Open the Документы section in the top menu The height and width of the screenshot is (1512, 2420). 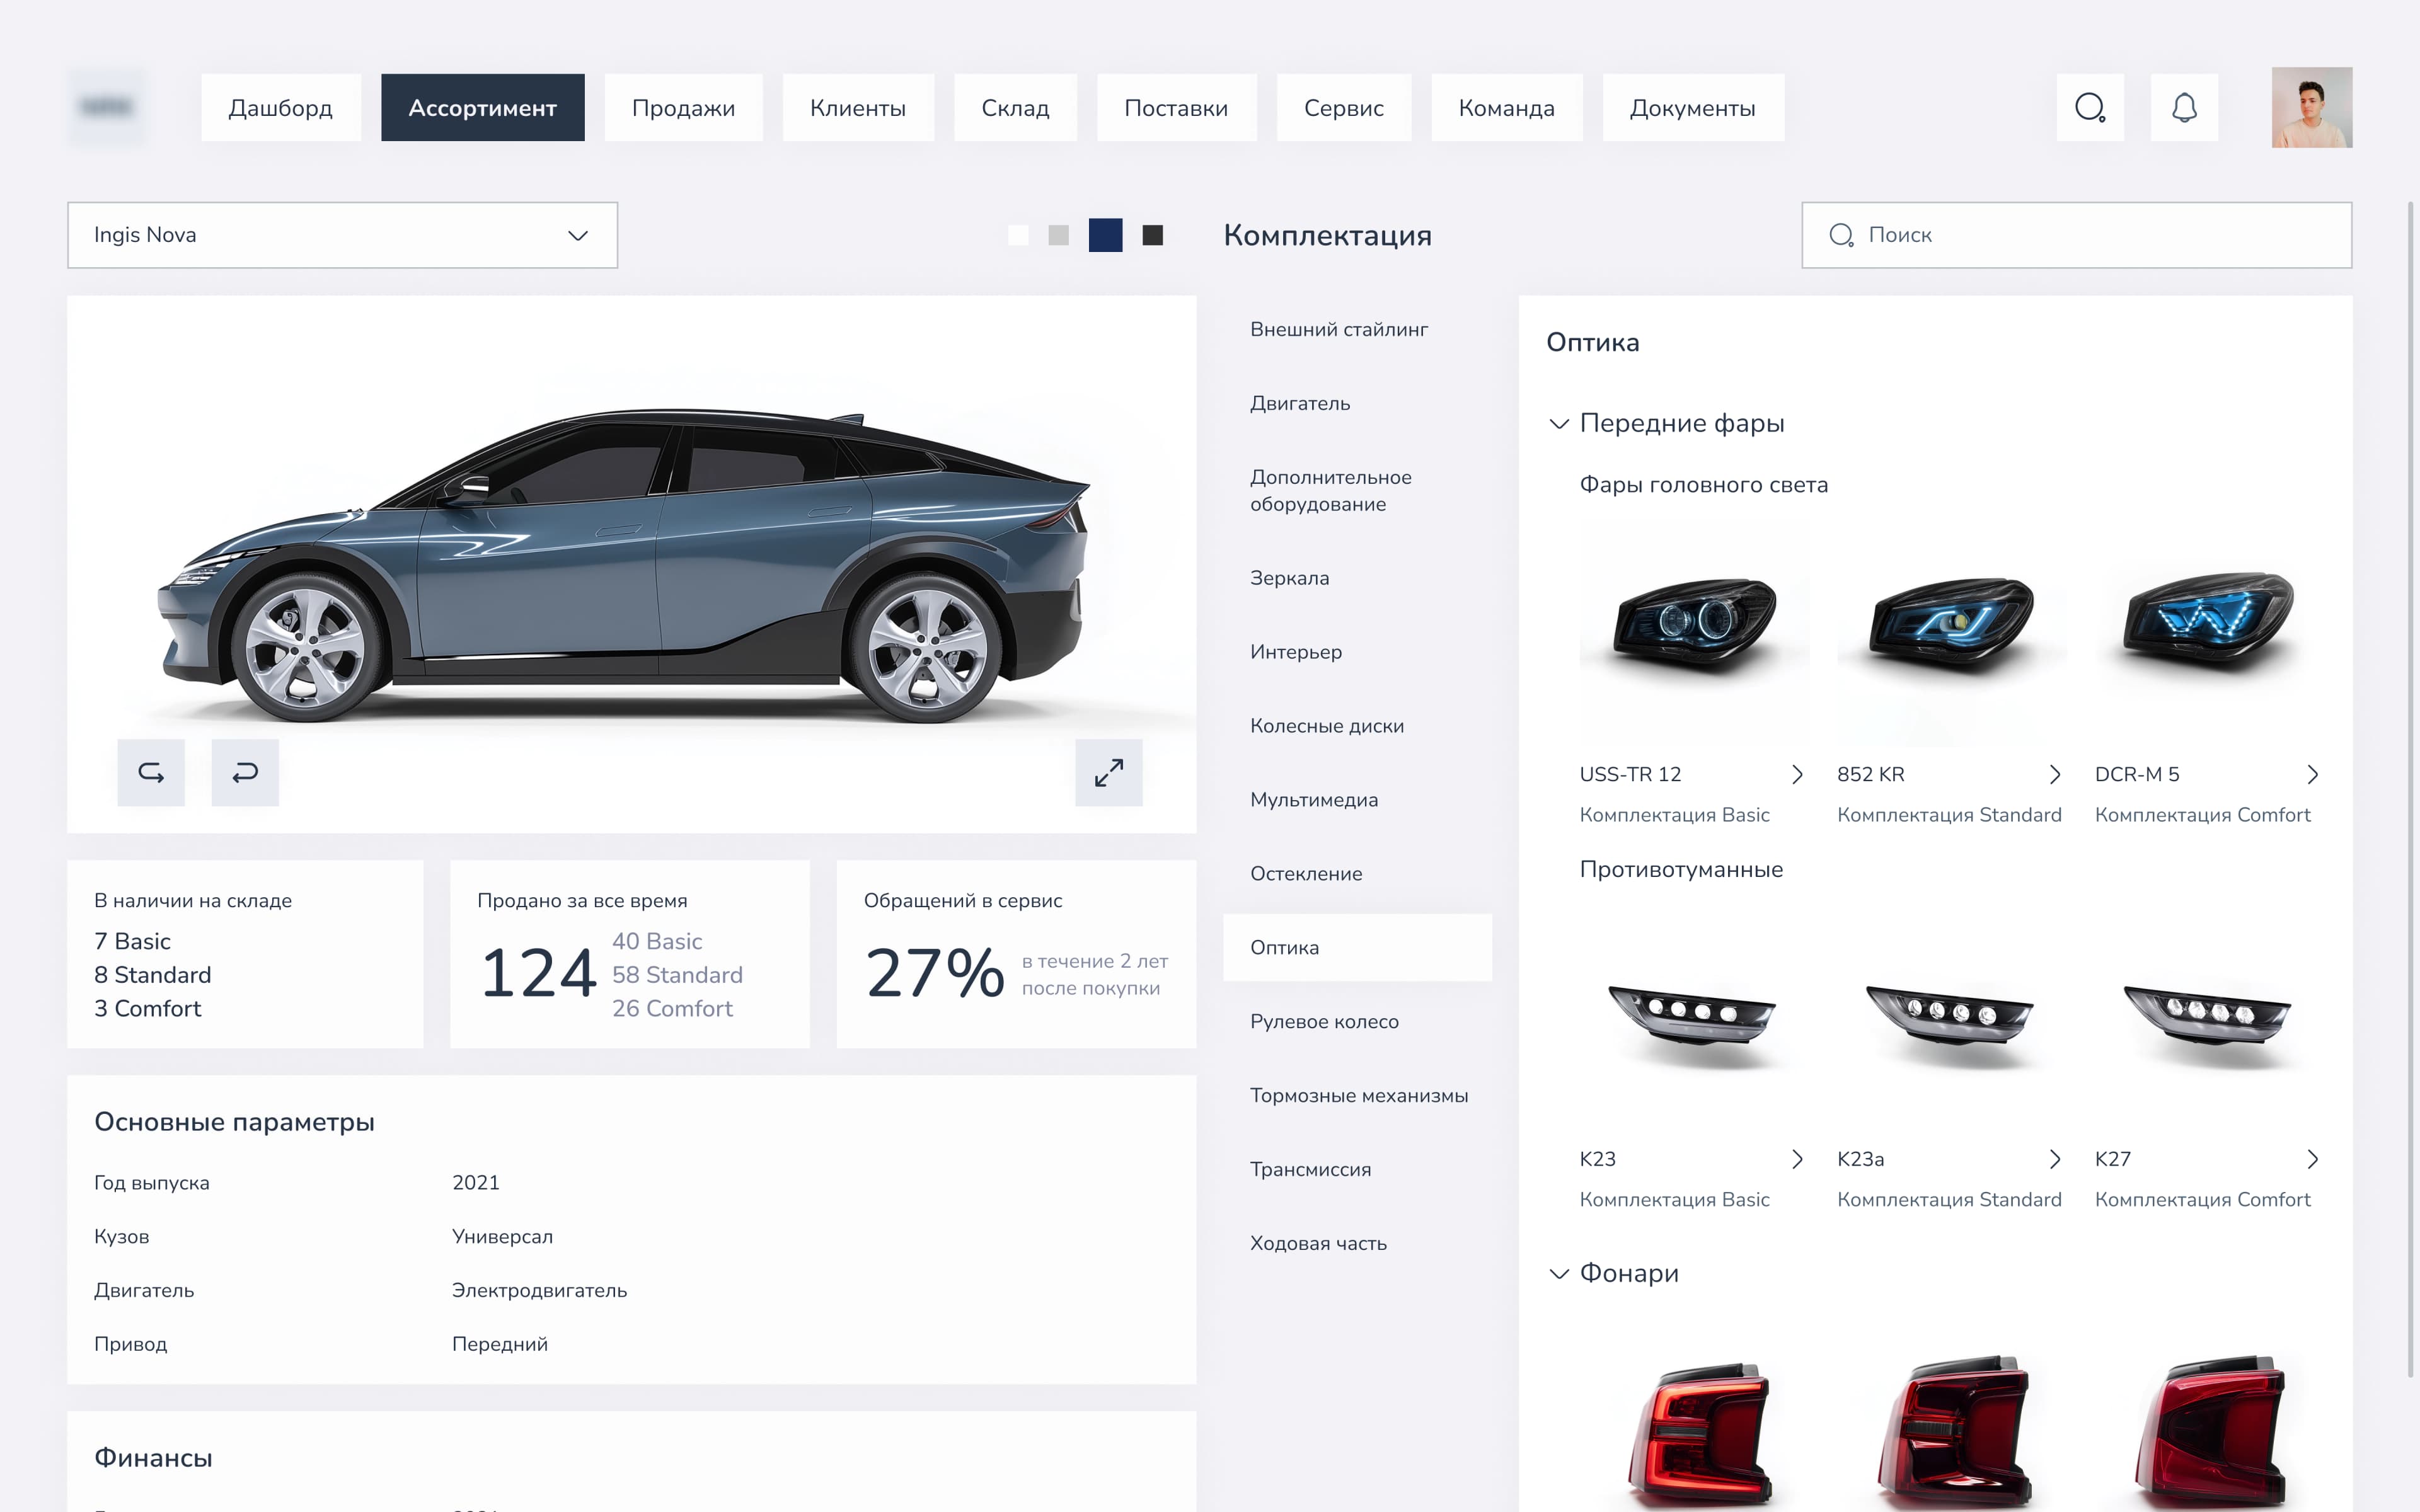coord(1693,107)
